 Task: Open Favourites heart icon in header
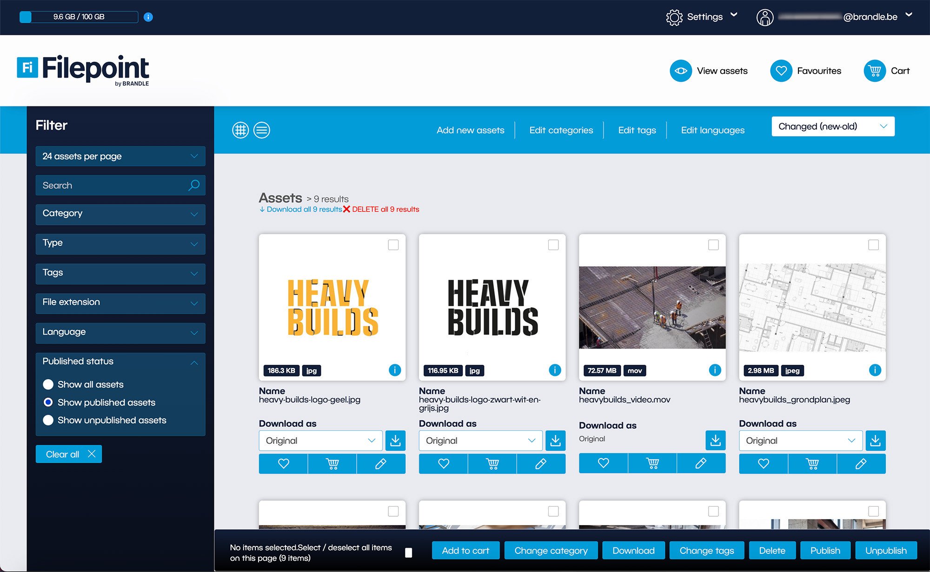[x=781, y=71]
